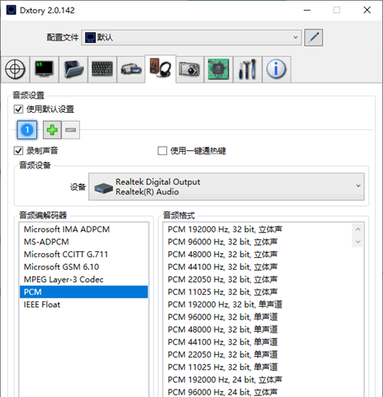383x397 pixels.
Task: Select the PCM codec entry
Action: click(x=84, y=292)
